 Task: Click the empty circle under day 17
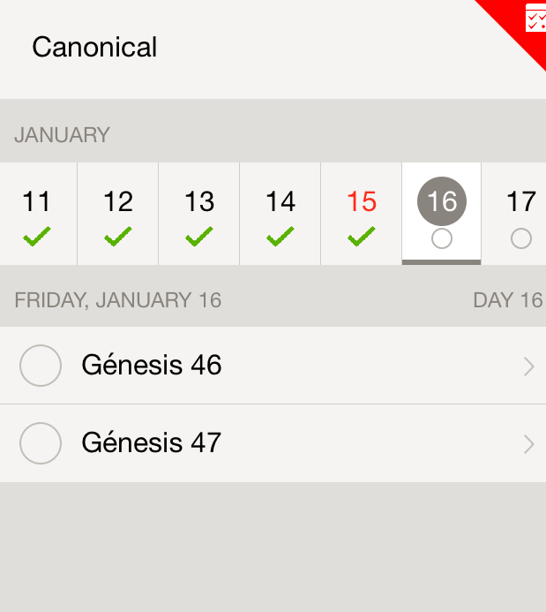521,238
